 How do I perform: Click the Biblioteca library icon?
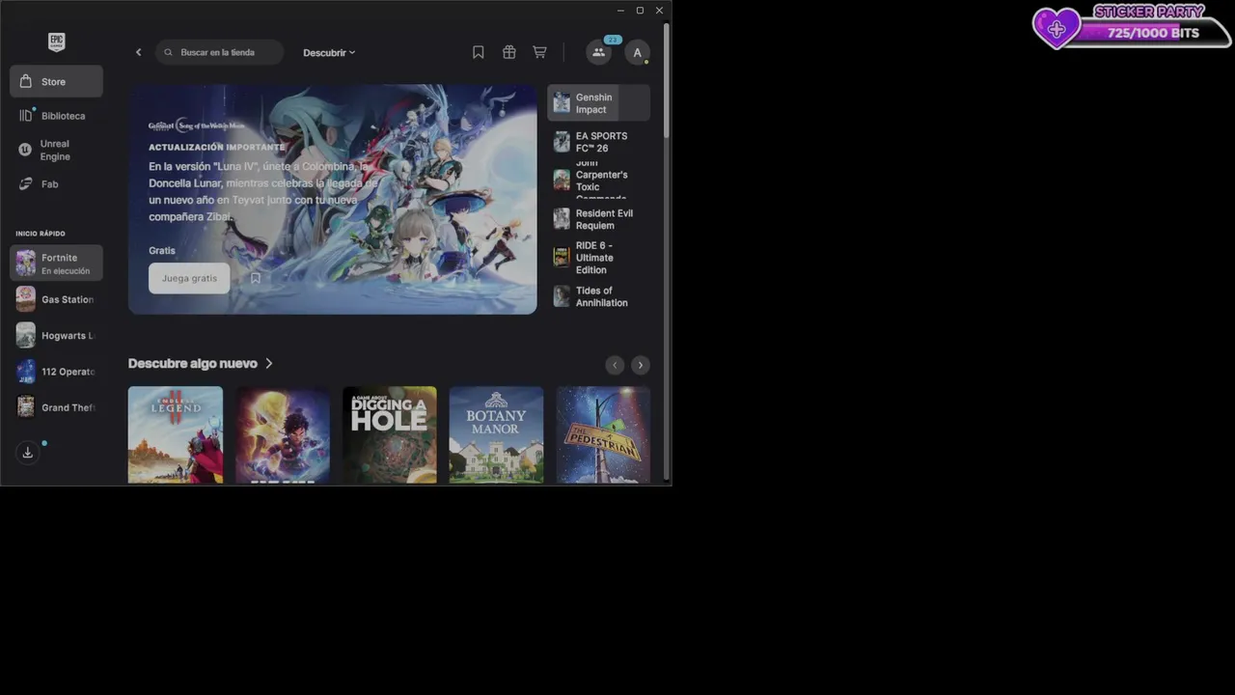coord(26,116)
